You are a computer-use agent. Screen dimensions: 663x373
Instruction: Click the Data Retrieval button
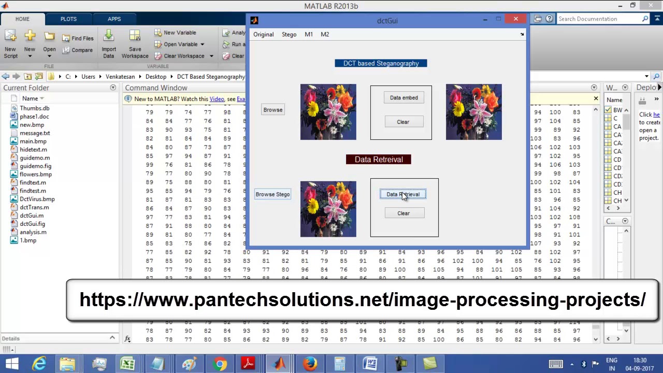pyautogui.click(x=403, y=194)
